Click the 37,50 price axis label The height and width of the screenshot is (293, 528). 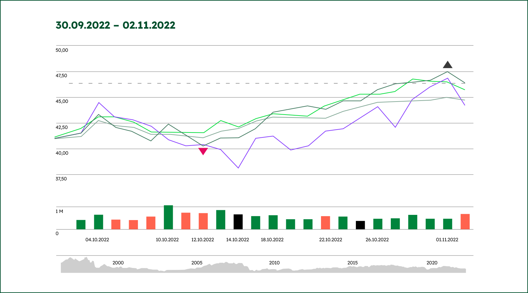(x=61, y=179)
